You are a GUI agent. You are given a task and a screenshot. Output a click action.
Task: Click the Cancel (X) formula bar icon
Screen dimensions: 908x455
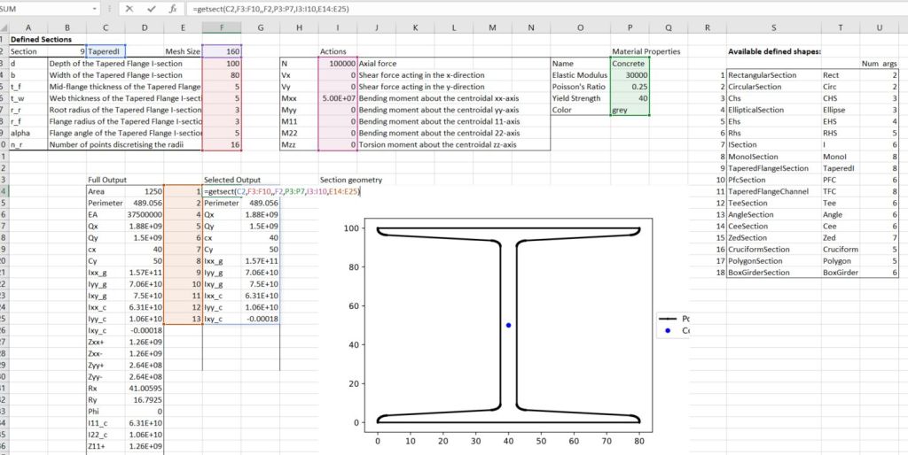point(129,8)
